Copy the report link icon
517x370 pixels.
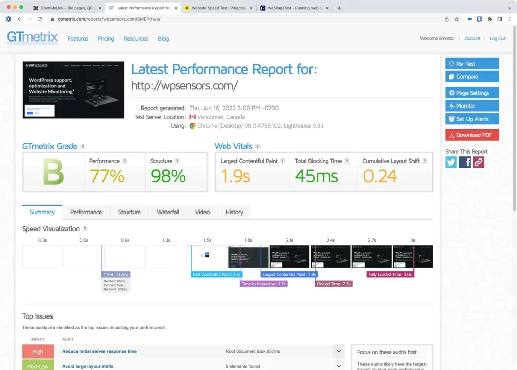(478, 162)
